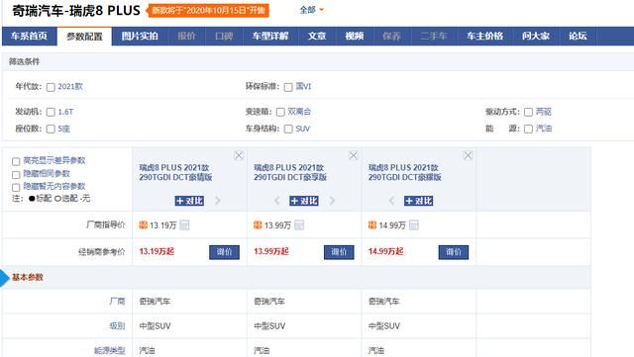Click orange badge icon before 13.99万
634x357 pixels.
(x=258, y=224)
